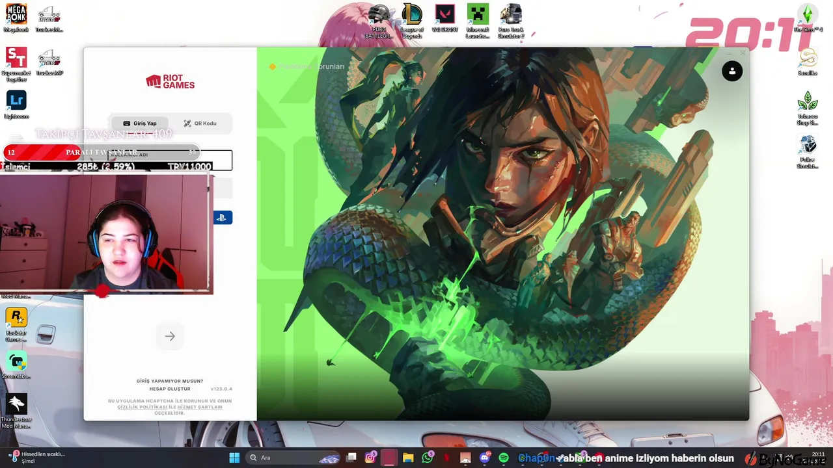Open Instagram from the taskbar
833x468 pixels.
pos(370,458)
